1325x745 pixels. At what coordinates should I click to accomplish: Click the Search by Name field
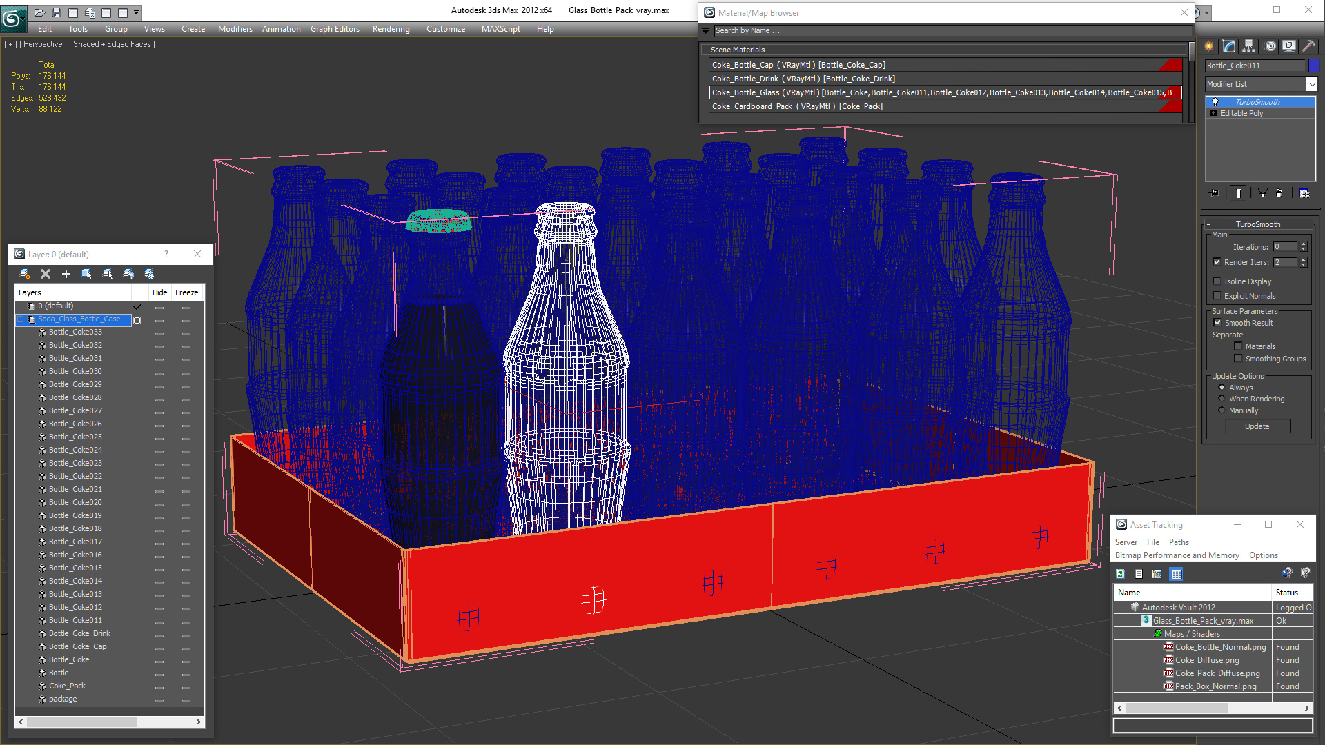[x=952, y=30]
